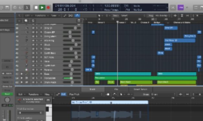Screen dimensions: 203x121
Task: Click the Stop button in the transport
Action: [36, 8]
